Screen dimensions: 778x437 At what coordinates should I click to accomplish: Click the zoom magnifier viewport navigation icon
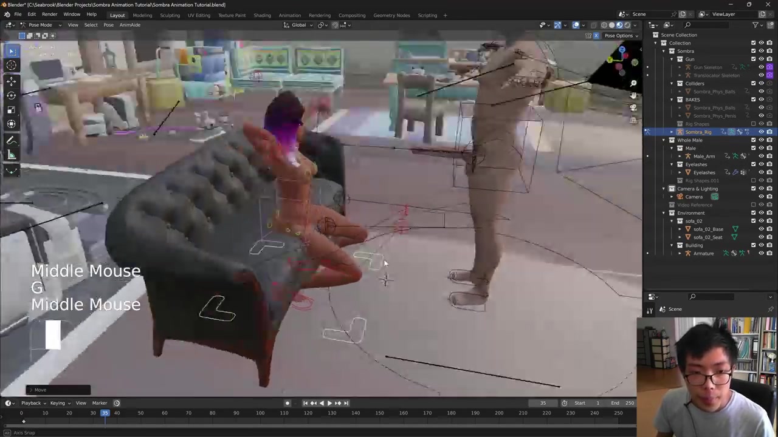tap(633, 83)
